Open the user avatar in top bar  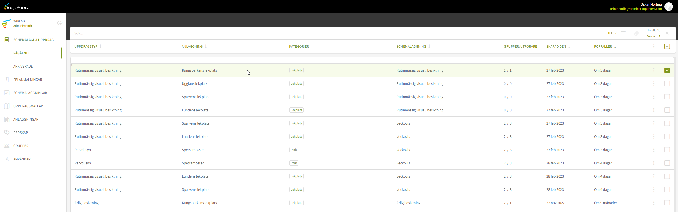[x=669, y=7]
